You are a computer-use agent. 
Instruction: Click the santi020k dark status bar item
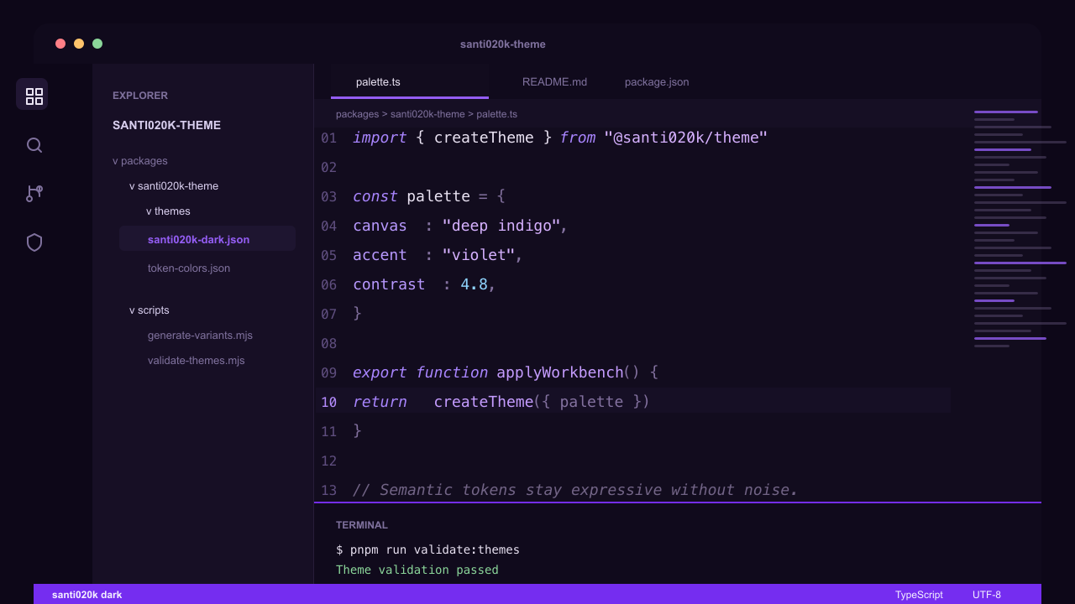pos(87,595)
